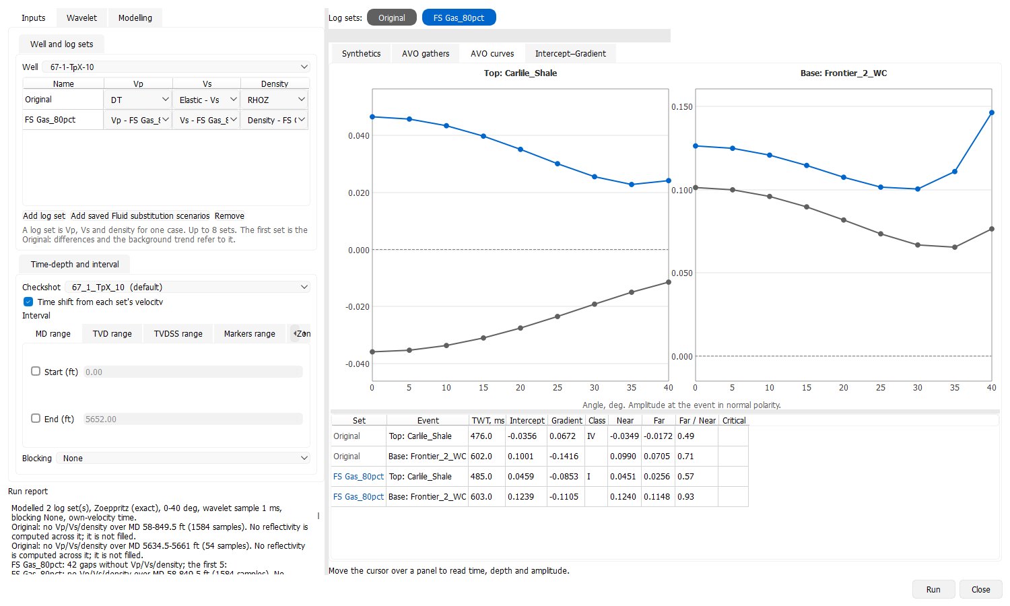This screenshot has width=1010, height=606.
Task: Toggle the FS Gas_80pct log set pill
Action: [459, 18]
